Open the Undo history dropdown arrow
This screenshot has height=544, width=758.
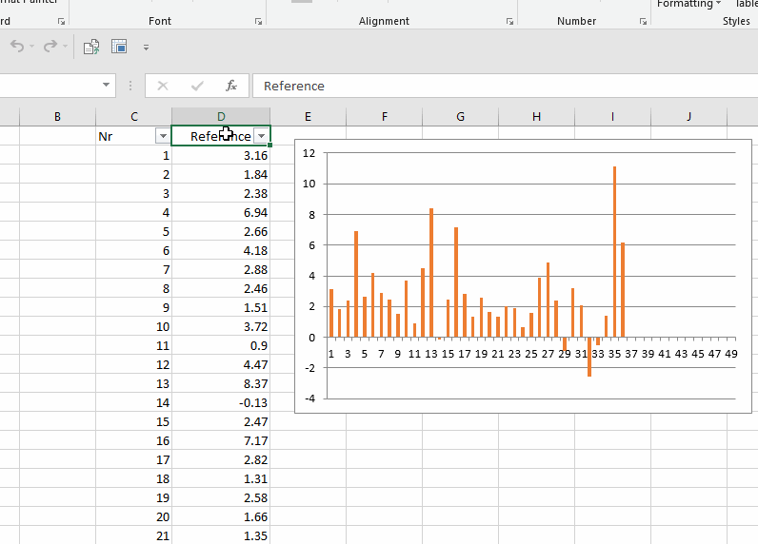(32, 47)
